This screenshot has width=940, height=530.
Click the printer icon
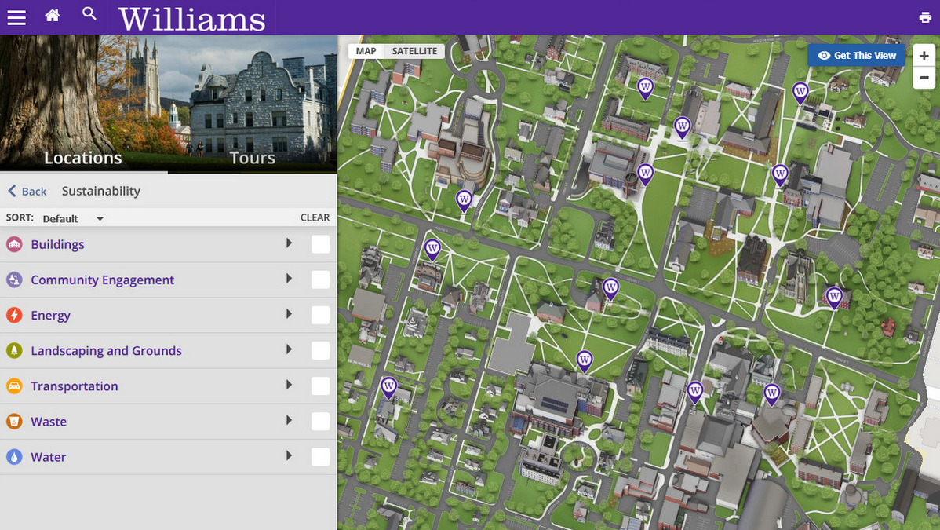(x=925, y=18)
